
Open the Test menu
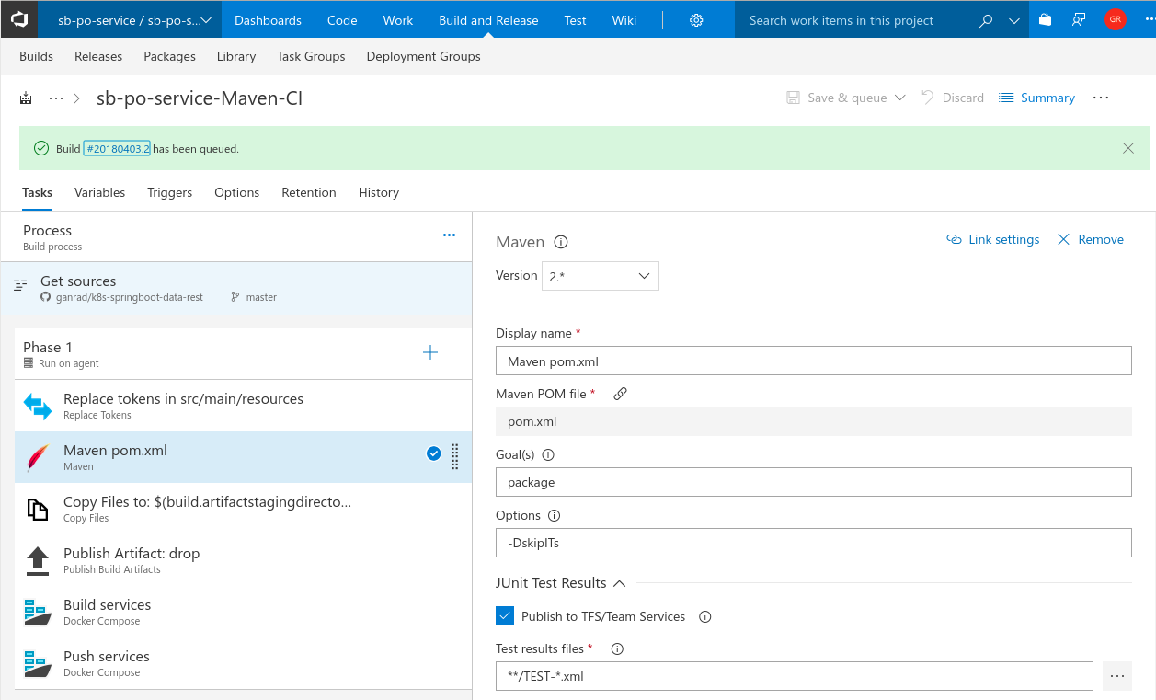[575, 19]
